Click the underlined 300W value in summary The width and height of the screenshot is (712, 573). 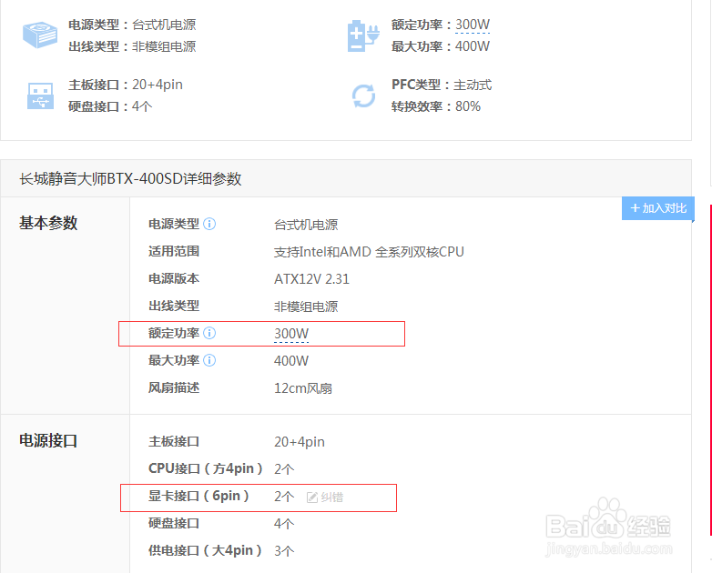tap(473, 25)
